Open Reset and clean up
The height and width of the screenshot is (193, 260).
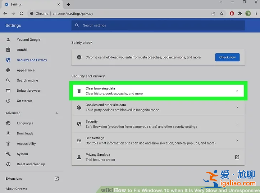coord(31,164)
